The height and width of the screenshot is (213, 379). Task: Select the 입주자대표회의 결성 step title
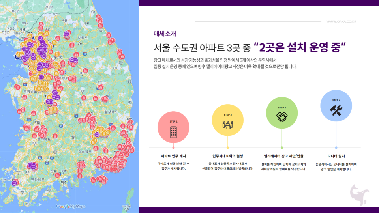pyautogui.click(x=228, y=156)
